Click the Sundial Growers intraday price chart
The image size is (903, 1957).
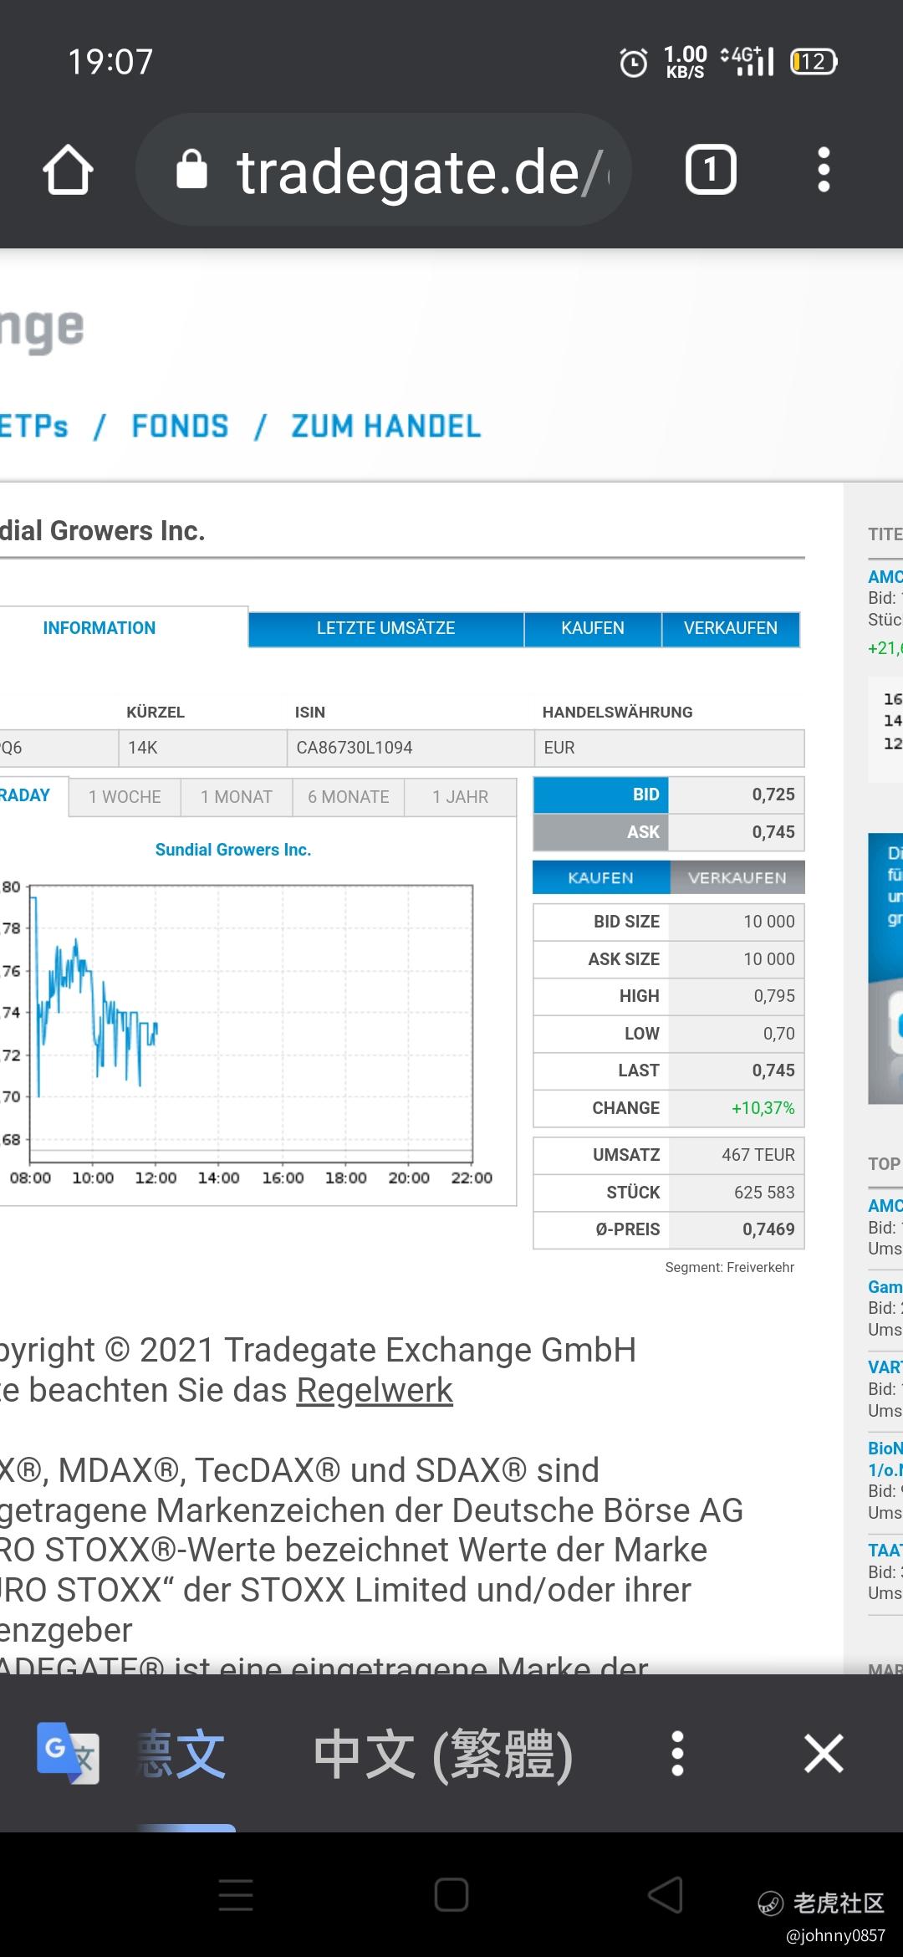251,1024
